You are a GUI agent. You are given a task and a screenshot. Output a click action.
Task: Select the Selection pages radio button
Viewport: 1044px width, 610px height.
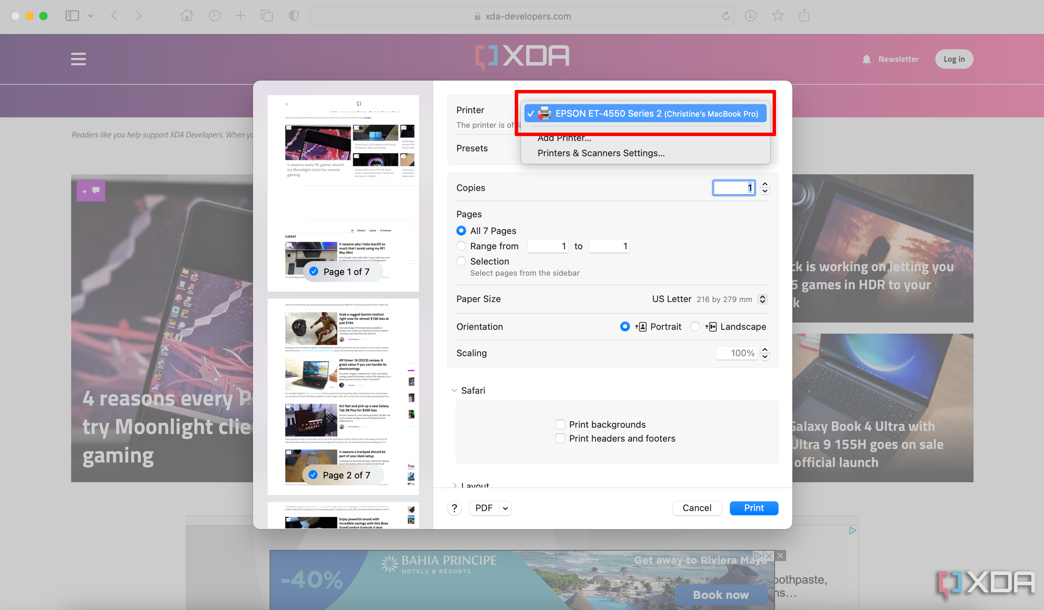coord(461,261)
